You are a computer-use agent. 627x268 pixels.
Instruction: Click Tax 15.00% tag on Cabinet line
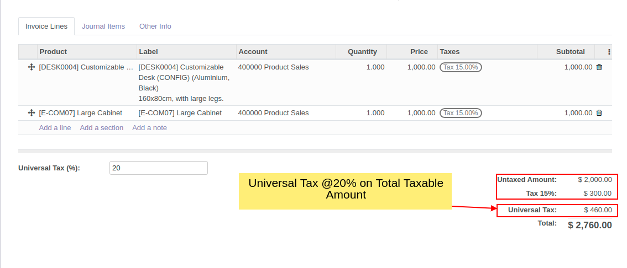pyautogui.click(x=461, y=113)
